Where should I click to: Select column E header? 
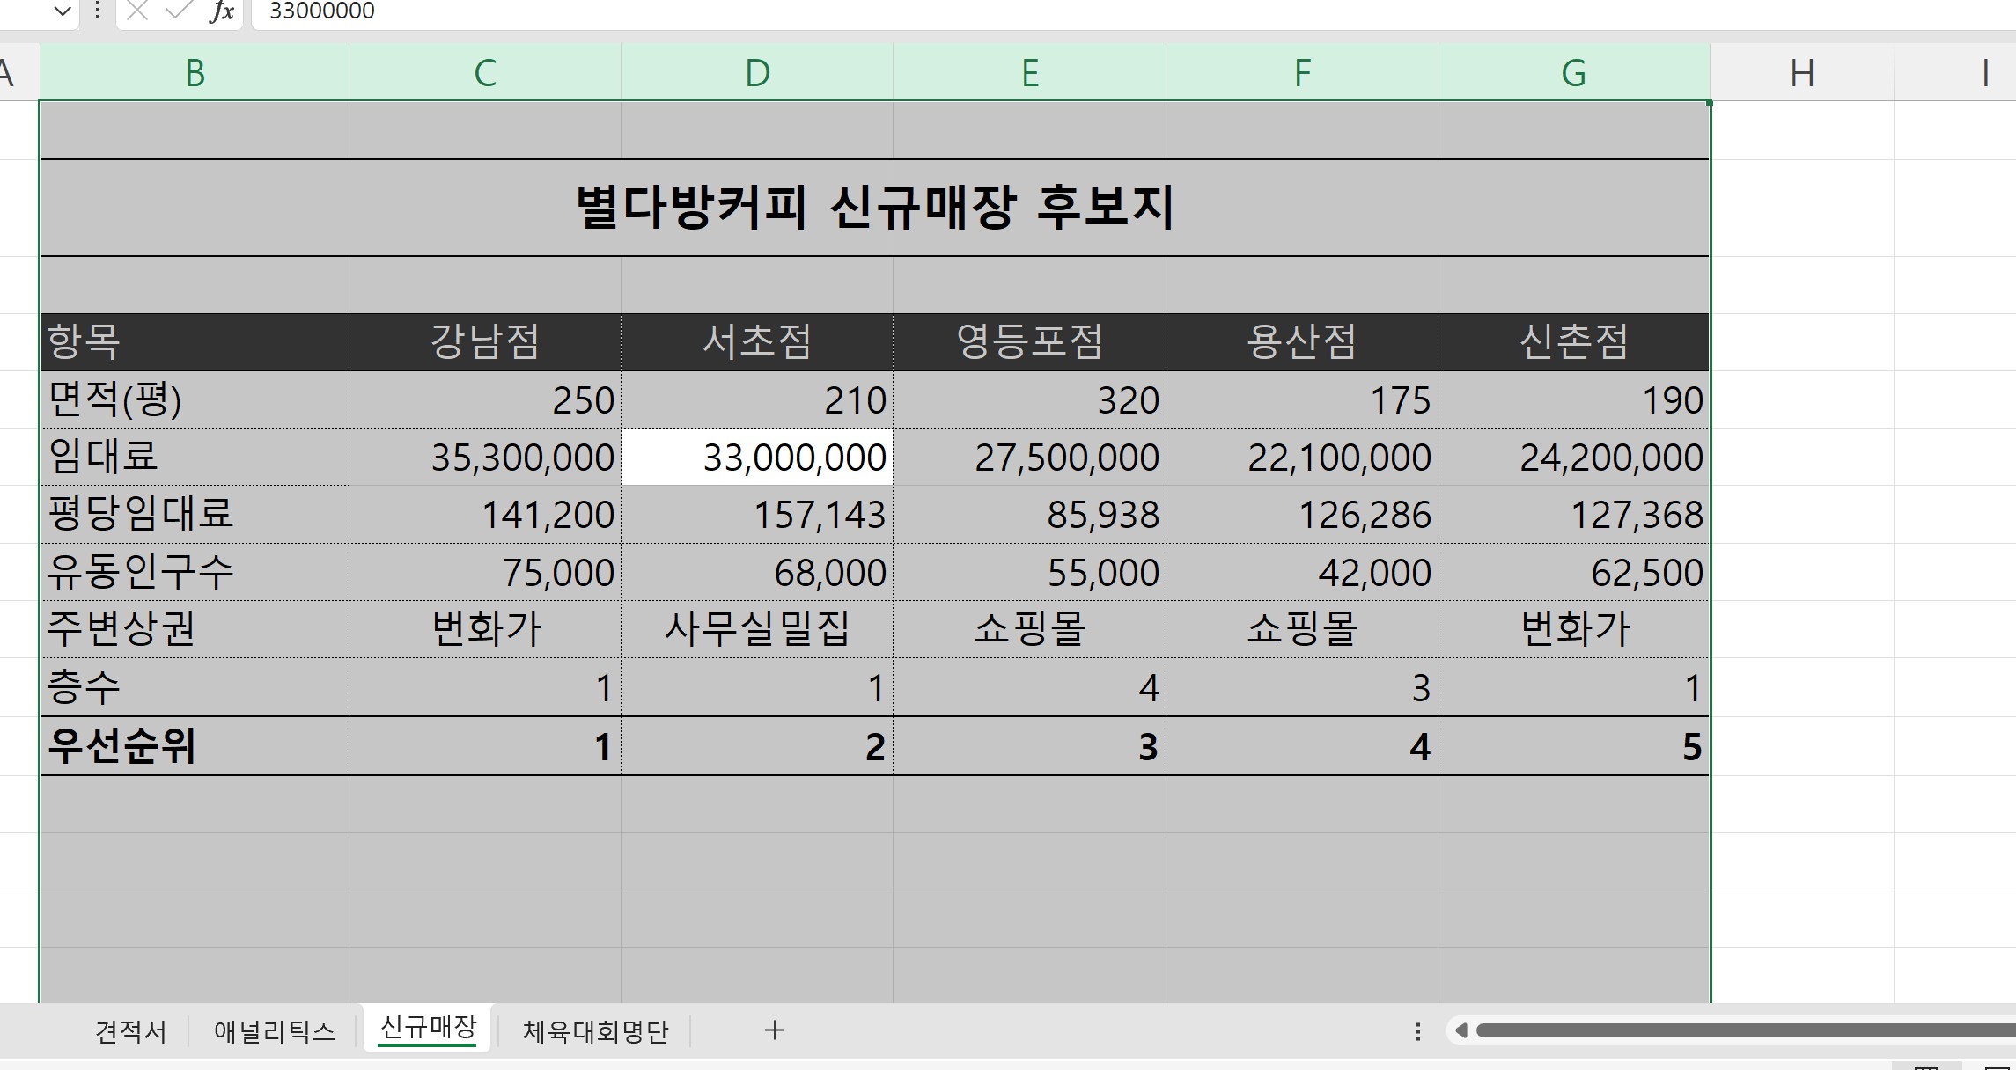coord(1030,72)
